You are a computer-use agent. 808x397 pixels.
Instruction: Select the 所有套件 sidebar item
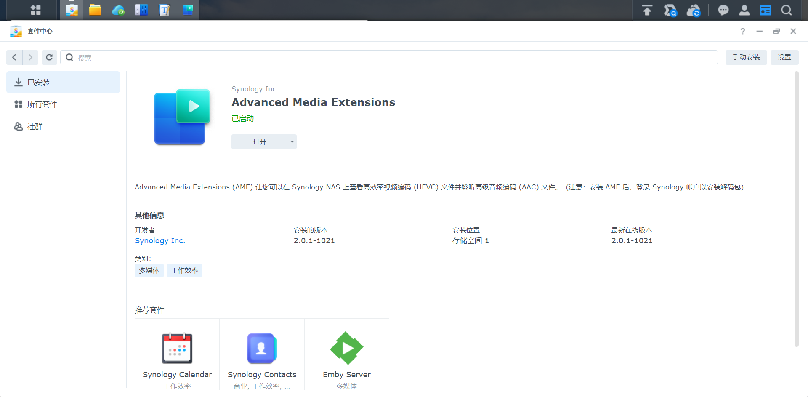pyautogui.click(x=63, y=104)
